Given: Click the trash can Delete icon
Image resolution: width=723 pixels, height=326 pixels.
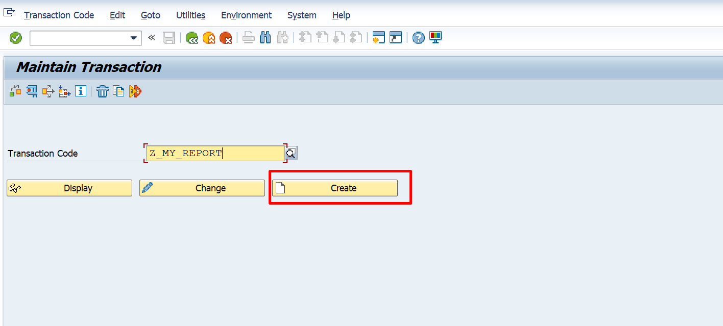Looking at the screenshot, I should click(x=103, y=92).
